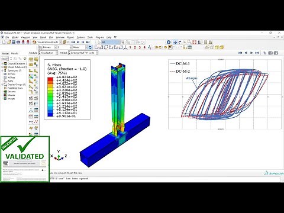Expand the Display Groups tree node
The height and width of the screenshot is (213, 284).
[2, 85]
